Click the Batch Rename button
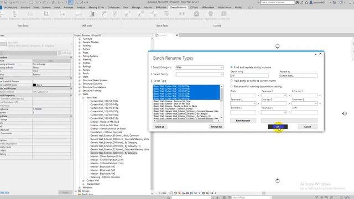The image size is (354, 199). [243, 121]
